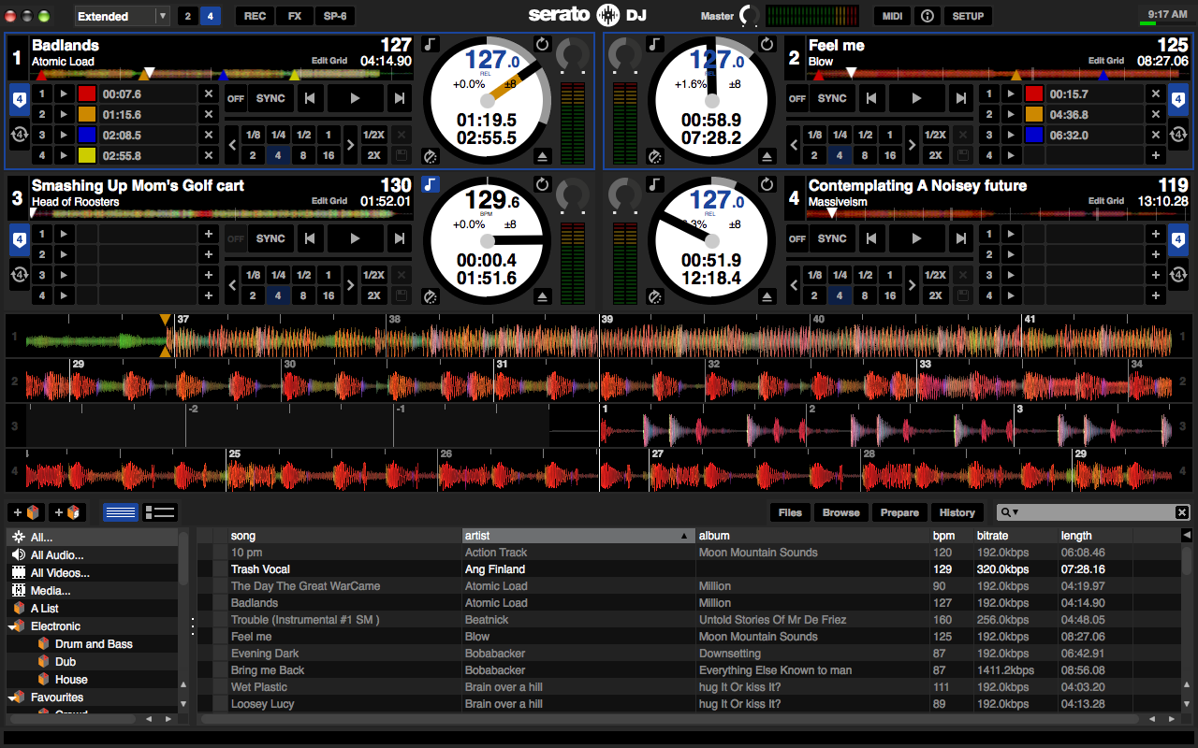Click the censor icon on deck 2
Image resolution: width=1198 pixels, height=748 pixels.
pyautogui.click(x=653, y=154)
